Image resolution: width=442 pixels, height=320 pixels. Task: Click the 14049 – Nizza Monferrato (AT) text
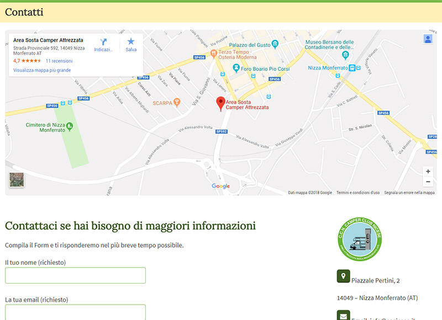(377, 298)
